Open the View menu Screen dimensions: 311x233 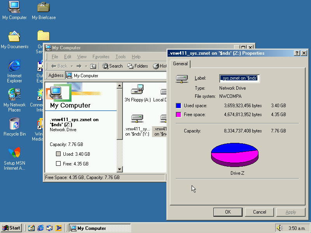(82, 57)
